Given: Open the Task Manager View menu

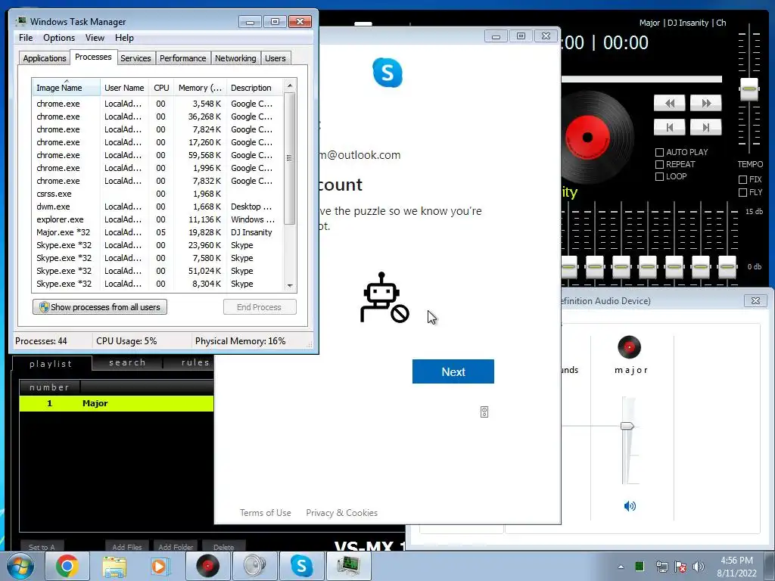Looking at the screenshot, I should (x=95, y=38).
